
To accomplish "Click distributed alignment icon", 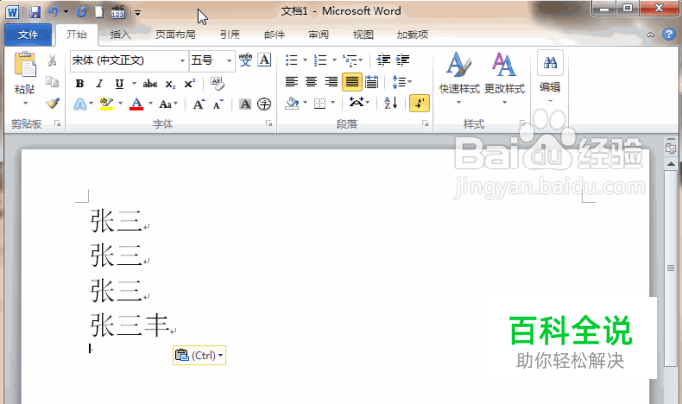I will coord(372,82).
